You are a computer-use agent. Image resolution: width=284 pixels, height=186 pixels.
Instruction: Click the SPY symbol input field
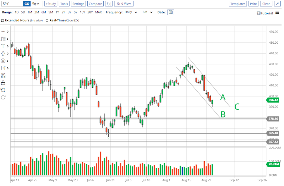pos(12,4)
